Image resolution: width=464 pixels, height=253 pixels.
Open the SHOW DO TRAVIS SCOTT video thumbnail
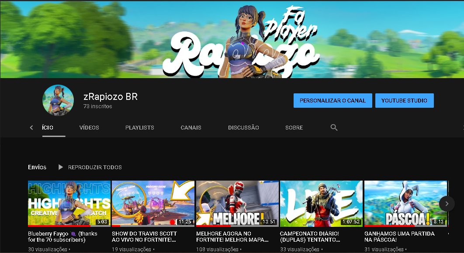[153, 203]
